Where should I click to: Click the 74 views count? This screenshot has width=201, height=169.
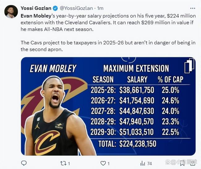point(149,164)
